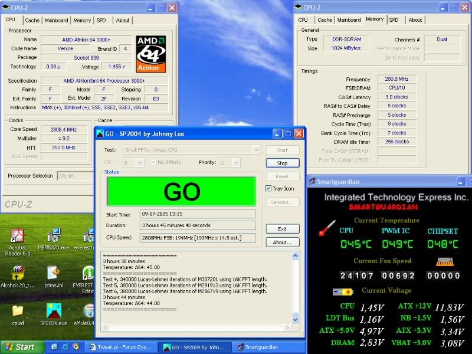The width and height of the screenshot is (472, 354).
Task: Click the thermometer icon in Smartguardian
Action: [327, 228]
